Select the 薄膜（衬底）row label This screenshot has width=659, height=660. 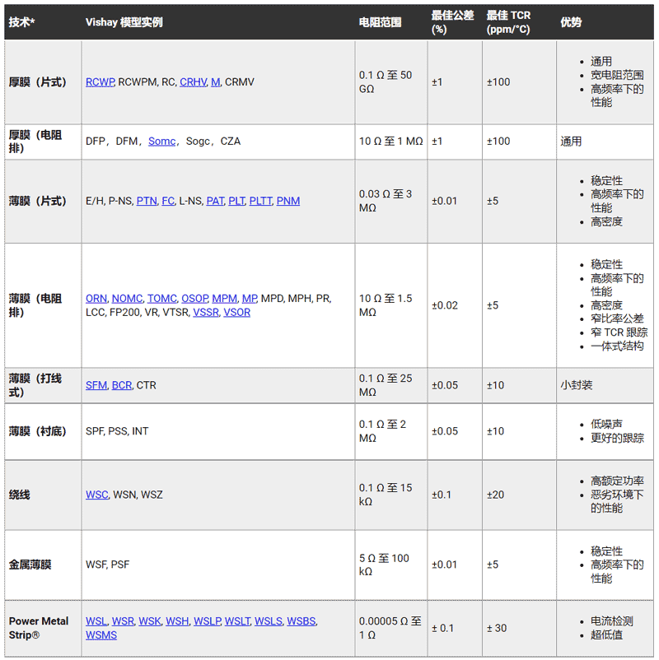tap(38, 431)
